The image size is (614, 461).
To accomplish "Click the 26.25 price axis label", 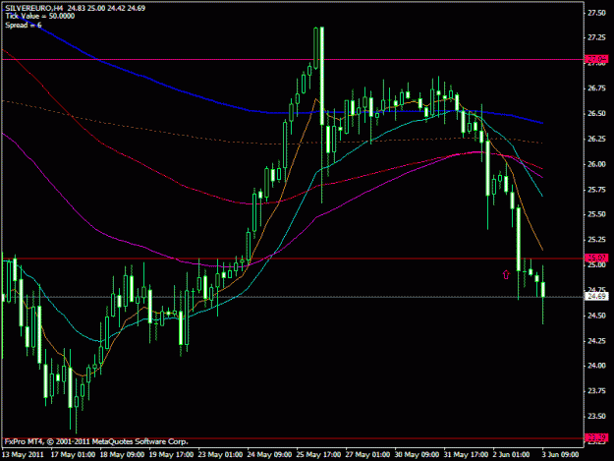I will [596, 139].
